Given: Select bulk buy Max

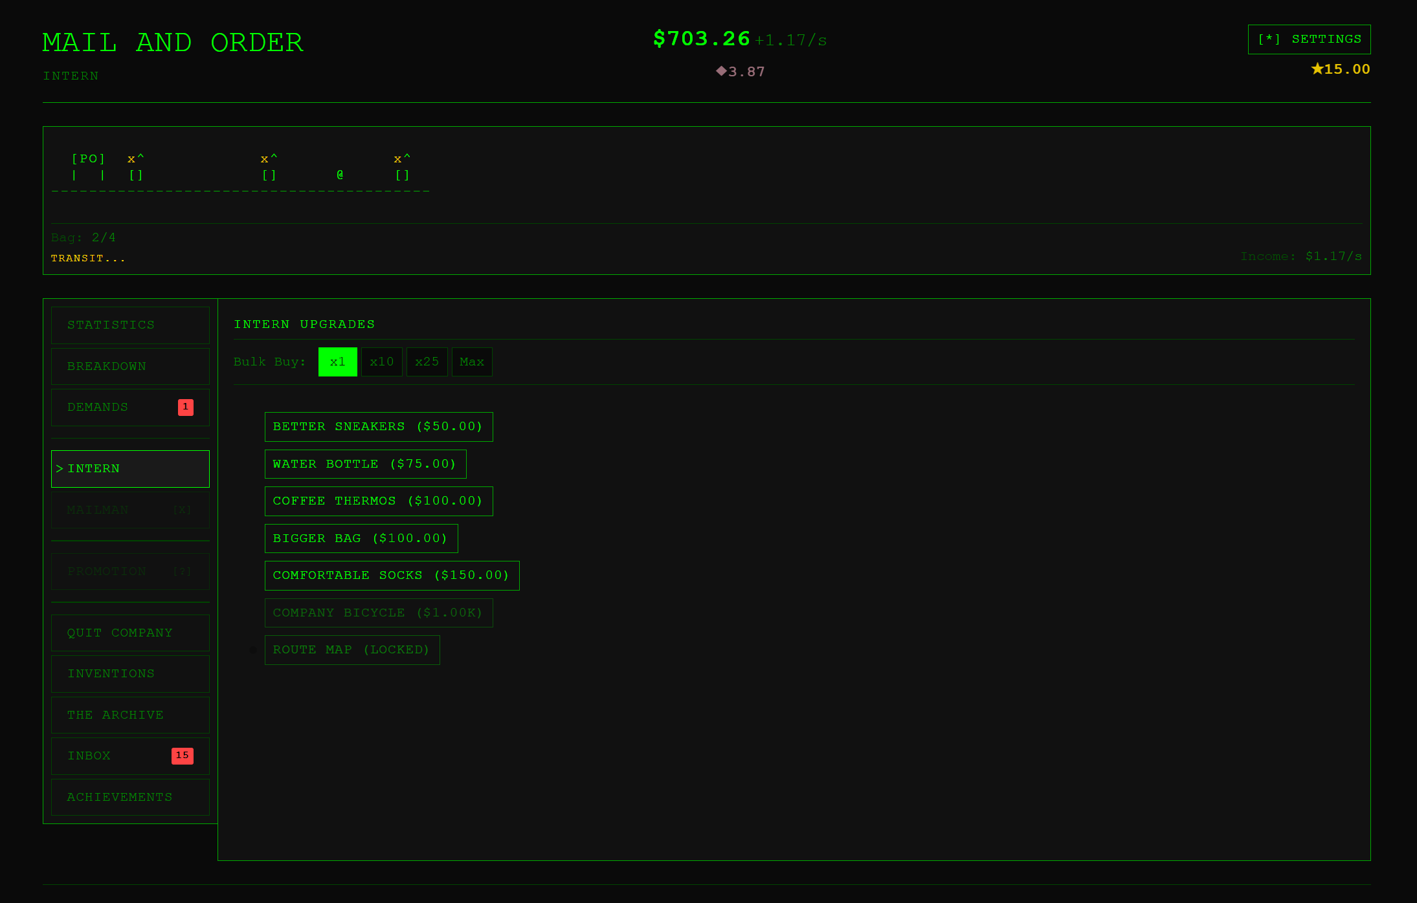Looking at the screenshot, I should click(x=472, y=362).
